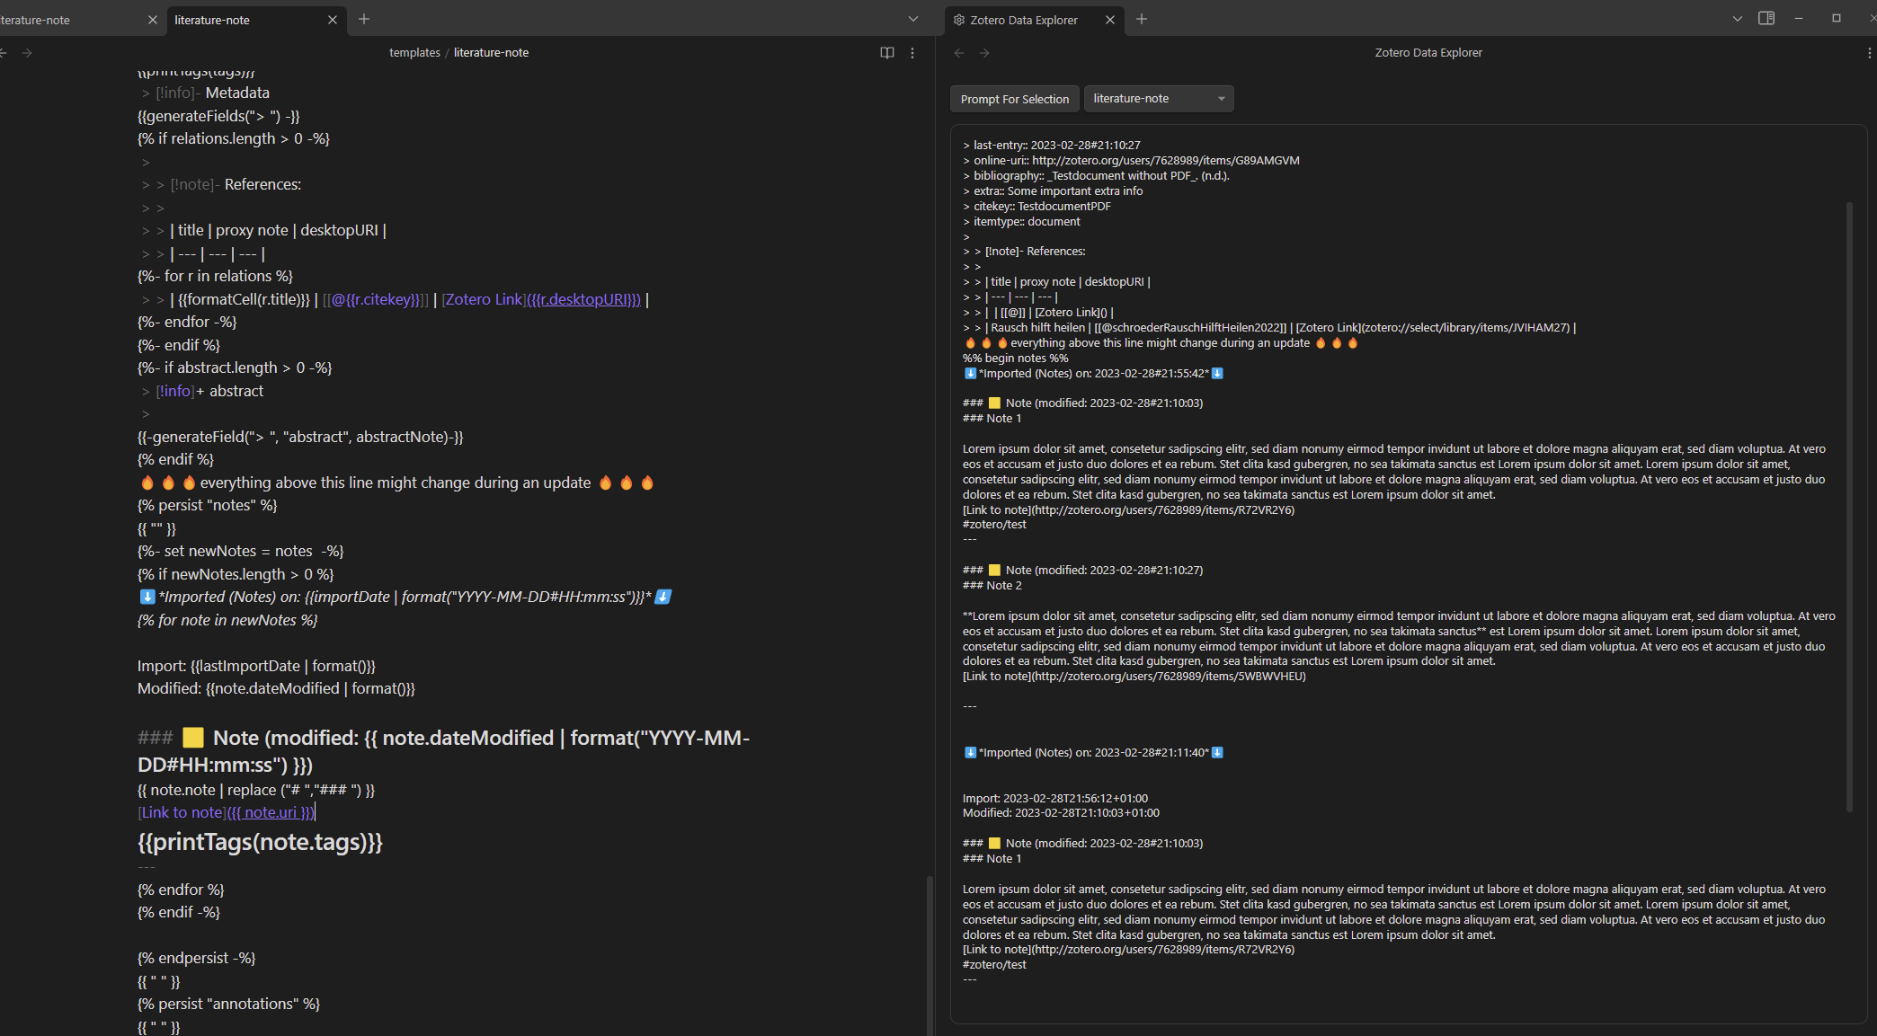Expand left pane tab list chevron
Image resolution: width=1877 pixels, height=1036 pixels.
[912, 19]
